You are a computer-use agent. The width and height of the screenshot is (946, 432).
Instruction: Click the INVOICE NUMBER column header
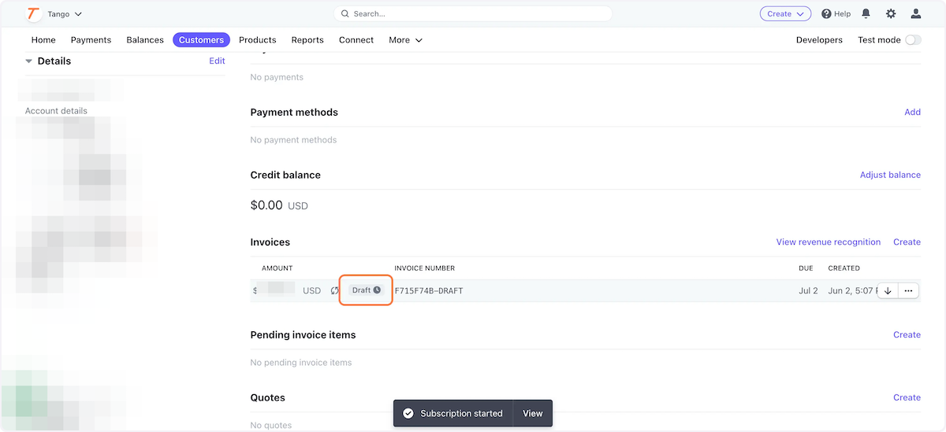point(424,268)
